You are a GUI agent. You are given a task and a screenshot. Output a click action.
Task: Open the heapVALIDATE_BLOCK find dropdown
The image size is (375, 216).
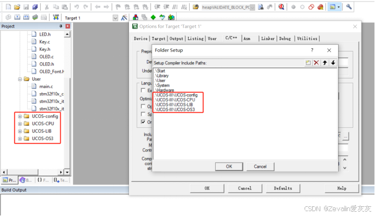click(253, 7)
